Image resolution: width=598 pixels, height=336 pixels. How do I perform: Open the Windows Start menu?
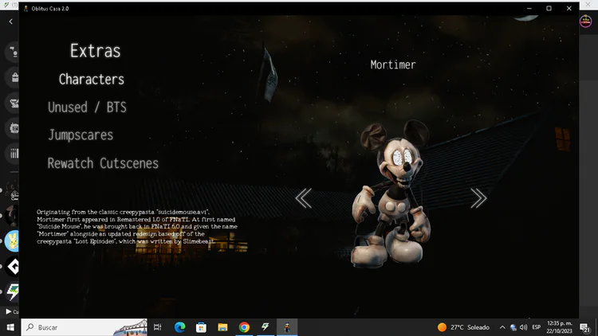[10, 327]
